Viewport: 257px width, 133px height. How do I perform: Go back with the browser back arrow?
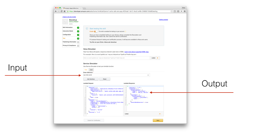[x=56, y=11]
